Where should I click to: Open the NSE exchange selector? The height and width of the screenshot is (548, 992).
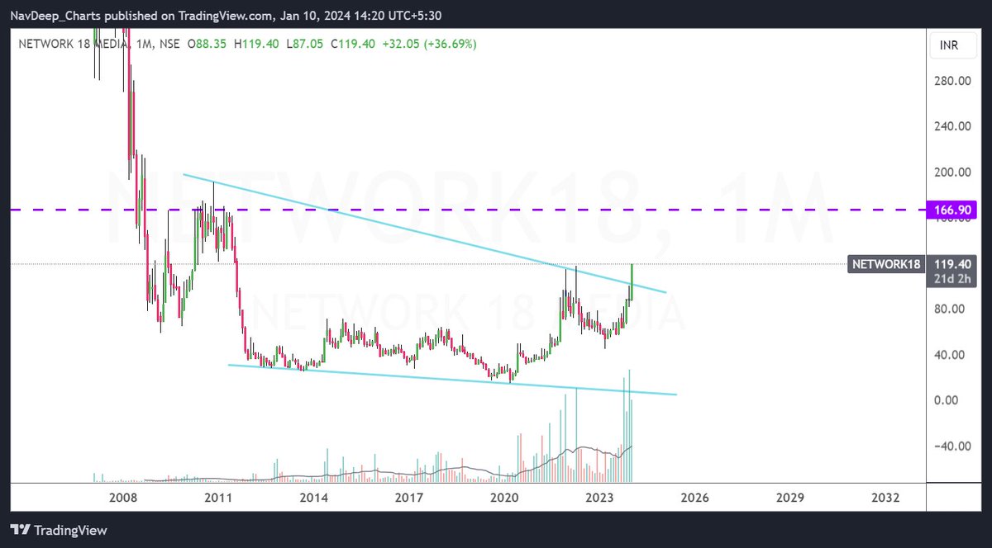(x=171, y=44)
